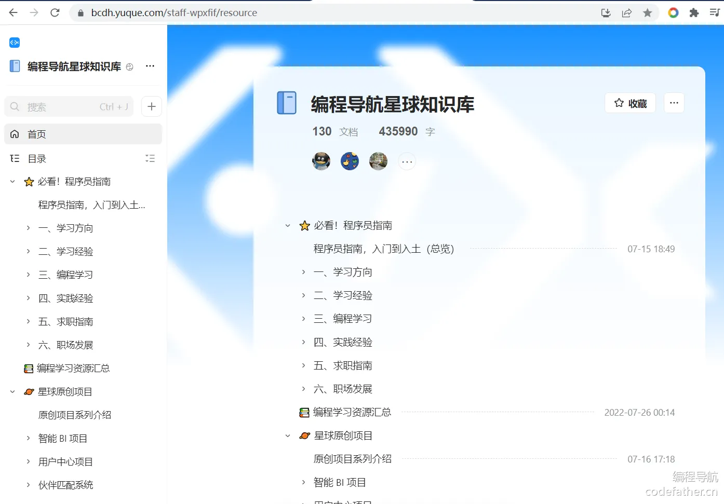The height and width of the screenshot is (504, 724).
Task: Click the star icon beside main 必看！程序员指南
Action: (x=305, y=226)
